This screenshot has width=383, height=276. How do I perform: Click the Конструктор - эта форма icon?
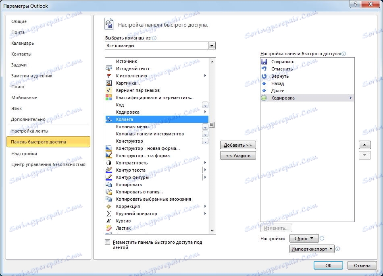click(109, 156)
